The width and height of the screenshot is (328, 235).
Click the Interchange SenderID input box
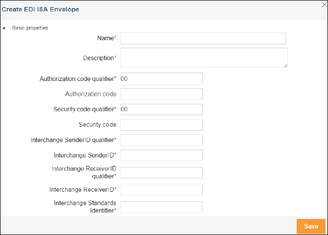click(x=161, y=156)
